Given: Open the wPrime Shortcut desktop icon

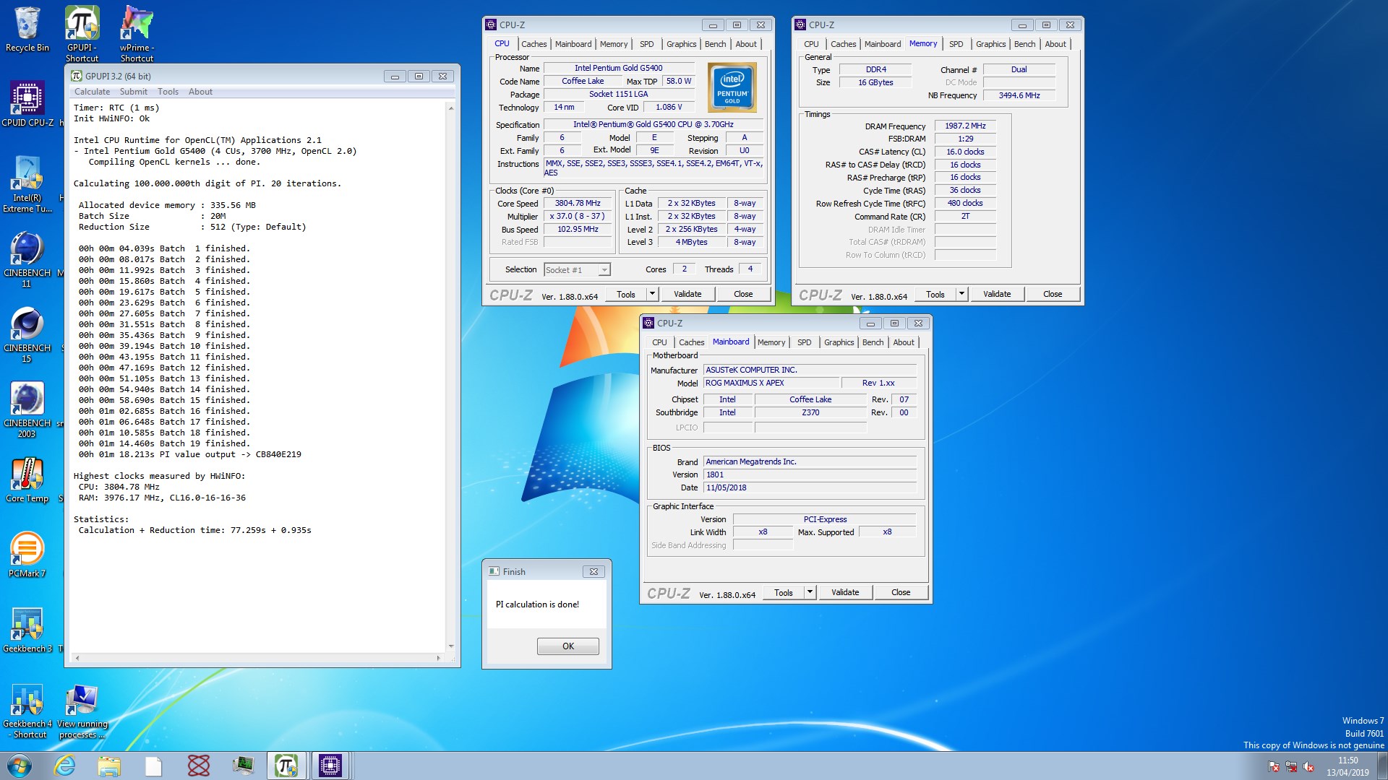Looking at the screenshot, I should [x=137, y=33].
